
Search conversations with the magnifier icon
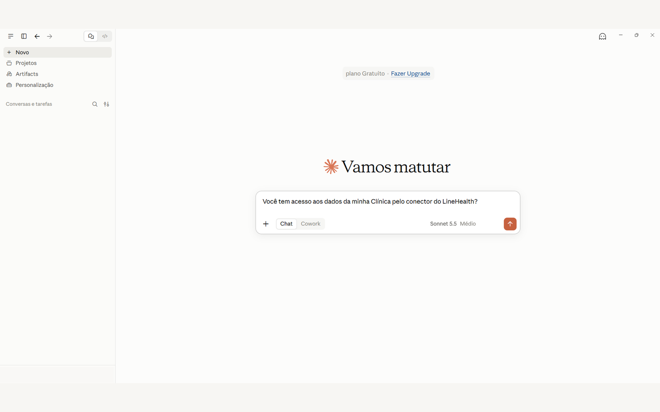click(x=95, y=104)
